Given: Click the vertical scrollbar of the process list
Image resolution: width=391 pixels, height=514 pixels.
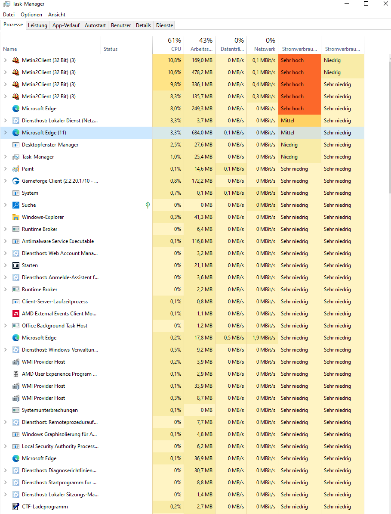Looking at the screenshot, I should click(389, 128).
